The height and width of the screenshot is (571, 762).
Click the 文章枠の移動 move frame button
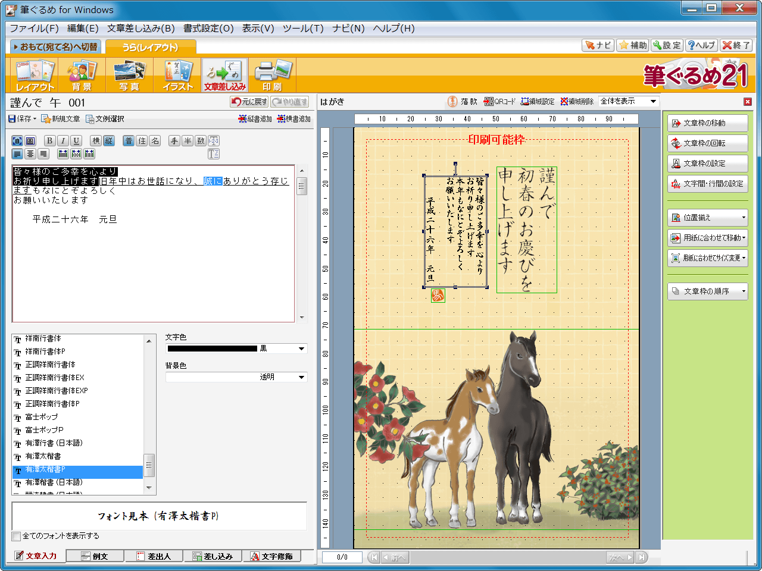click(707, 123)
